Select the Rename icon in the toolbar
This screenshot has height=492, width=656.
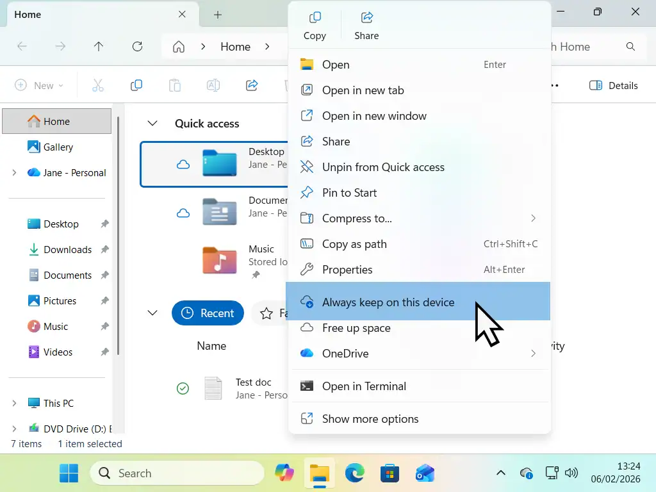point(213,85)
